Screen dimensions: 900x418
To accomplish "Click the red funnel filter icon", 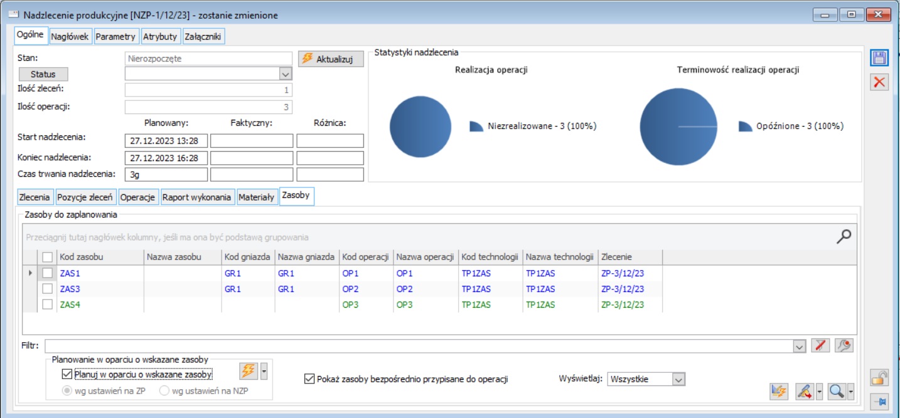I will [820, 345].
